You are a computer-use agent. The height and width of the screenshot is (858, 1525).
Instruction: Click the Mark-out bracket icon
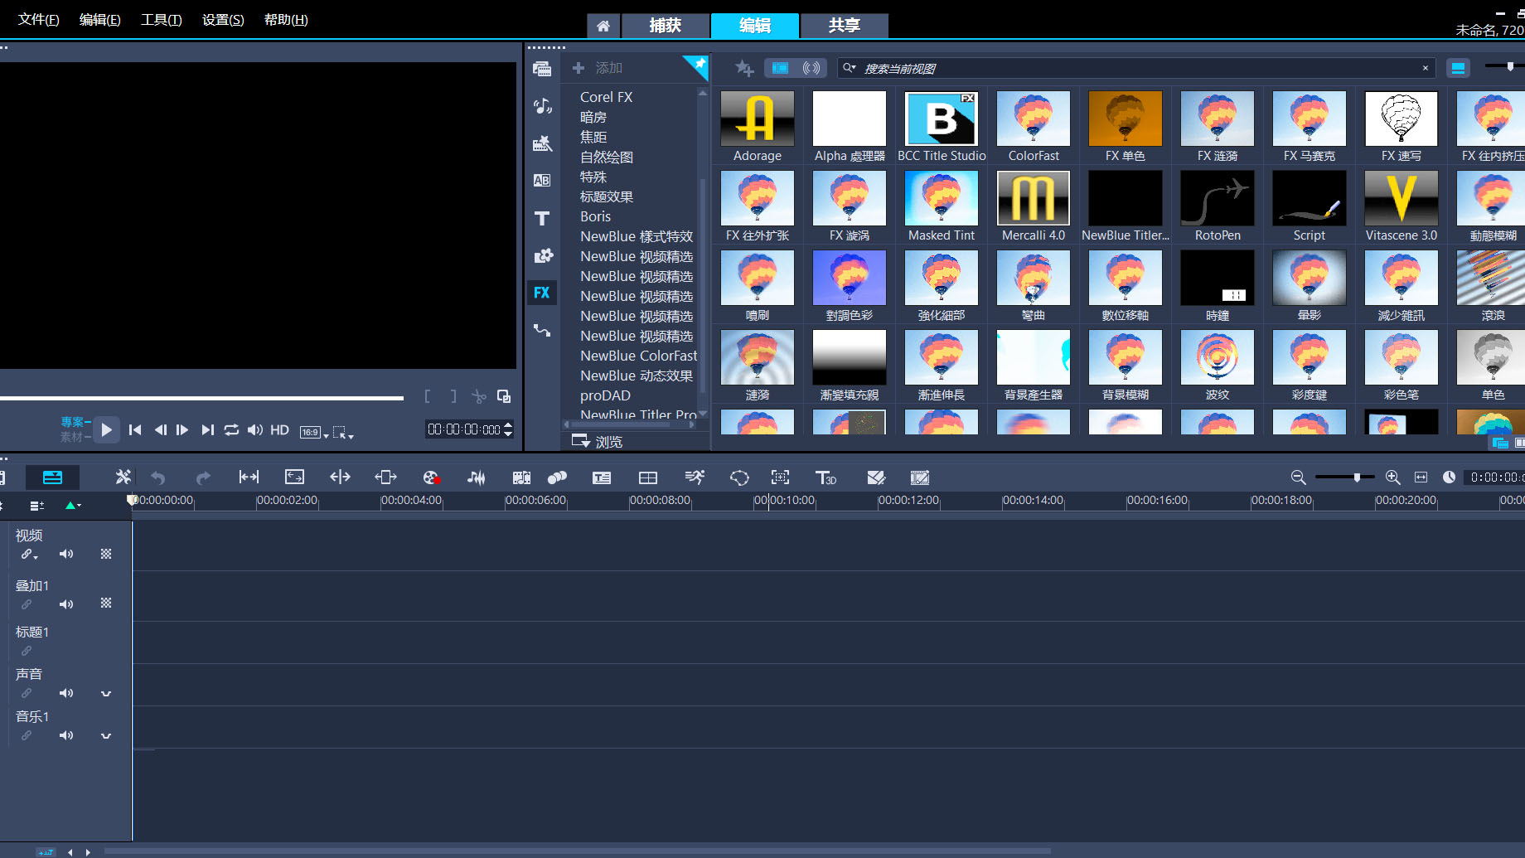(453, 396)
